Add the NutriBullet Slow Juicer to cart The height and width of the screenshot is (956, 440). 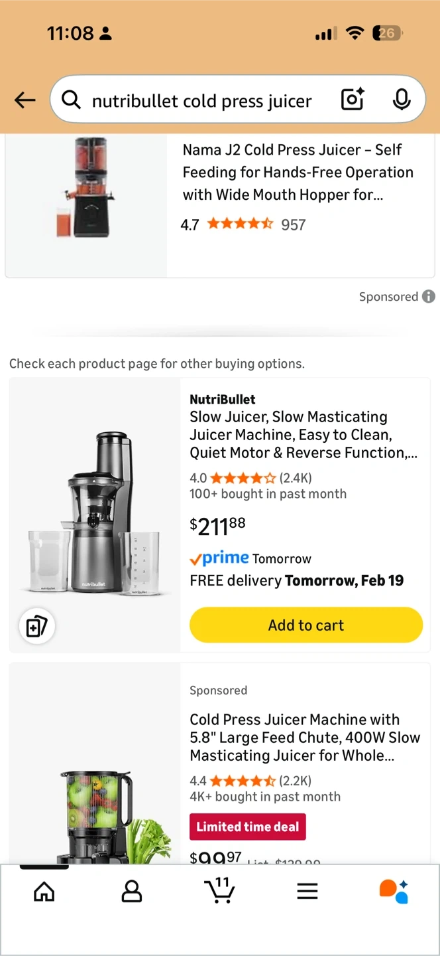(306, 625)
